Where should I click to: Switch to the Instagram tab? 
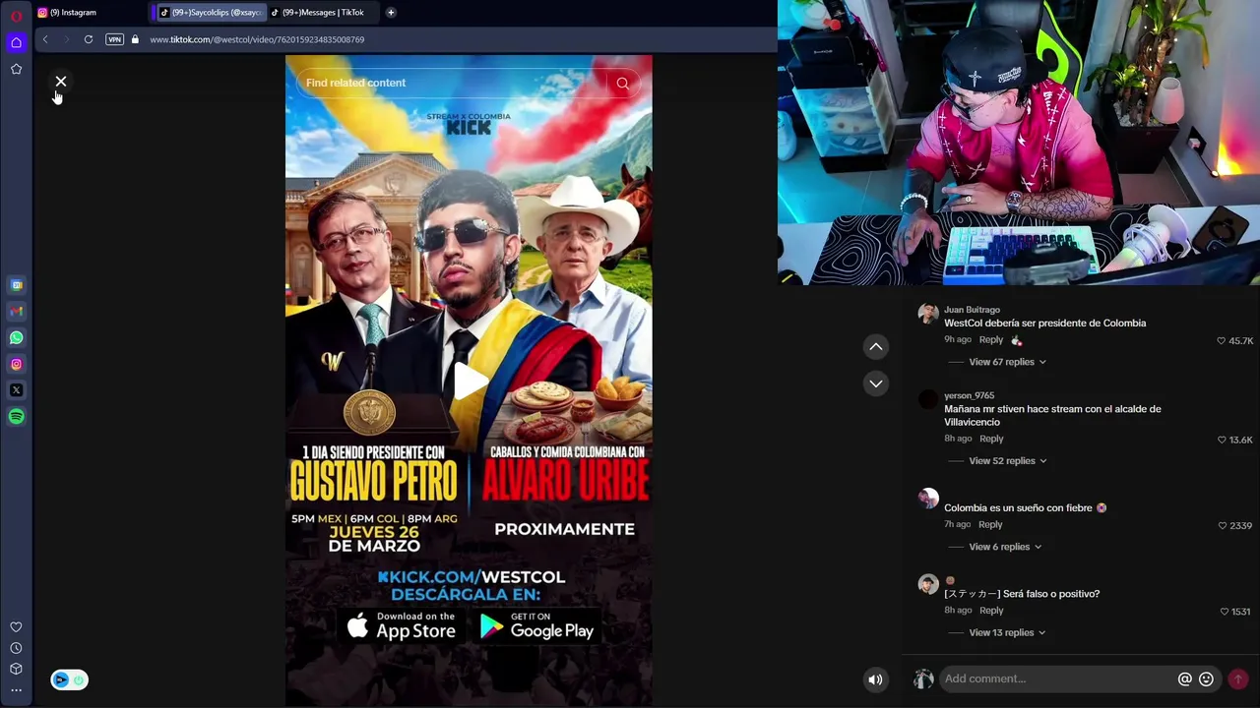click(x=90, y=13)
